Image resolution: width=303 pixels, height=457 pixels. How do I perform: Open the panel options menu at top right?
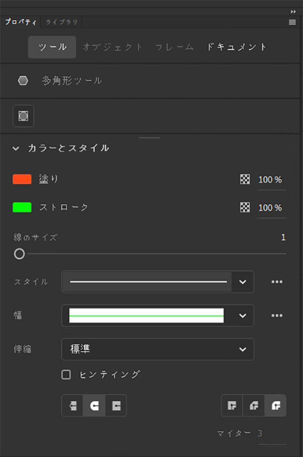coord(291,22)
